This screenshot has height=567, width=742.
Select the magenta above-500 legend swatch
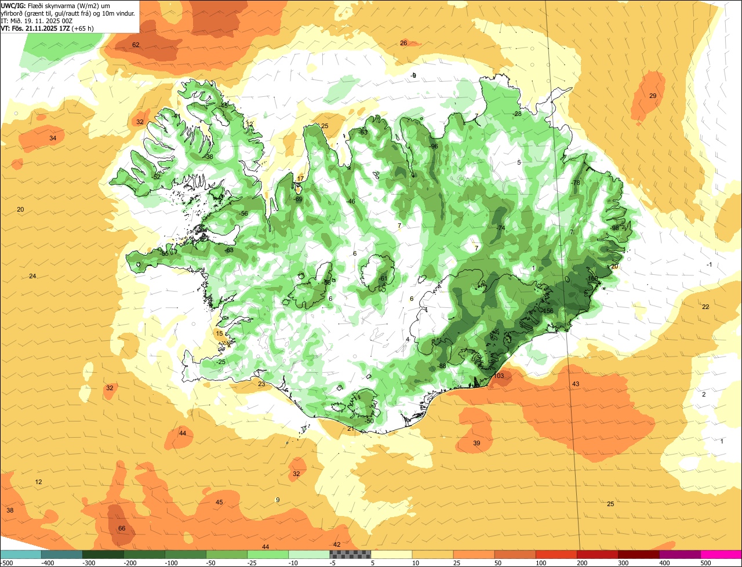click(x=721, y=554)
